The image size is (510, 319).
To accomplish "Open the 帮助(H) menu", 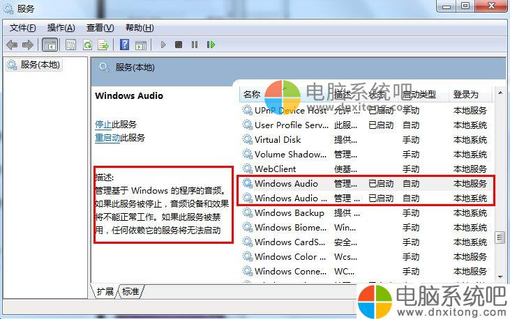I will [140, 28].
